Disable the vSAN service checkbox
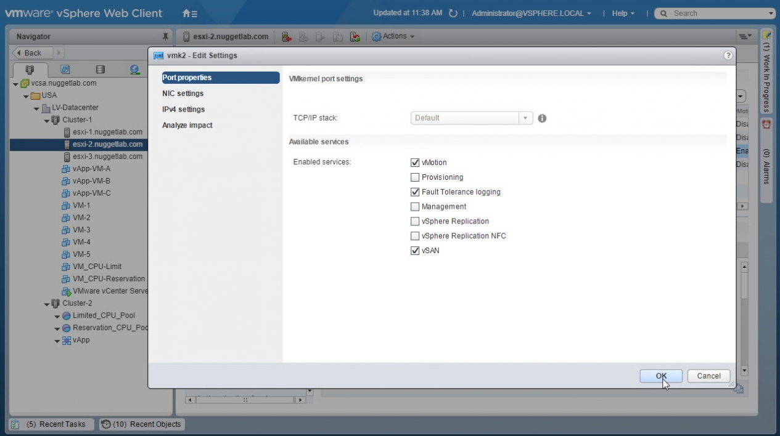This screenshot has width=780, height=436. (x=415, y=251)
